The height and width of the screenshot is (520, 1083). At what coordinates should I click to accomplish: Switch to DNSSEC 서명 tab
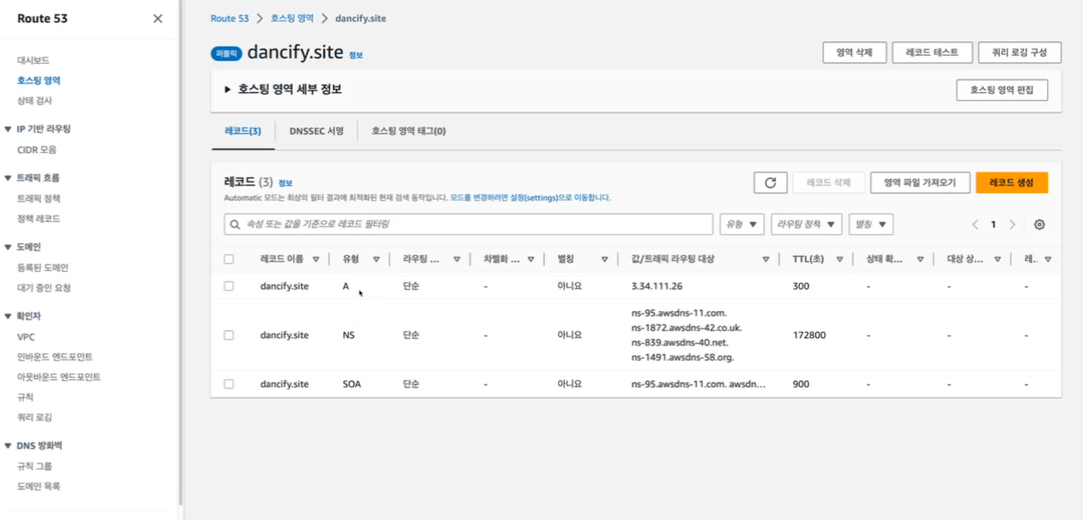coord(316,131)
